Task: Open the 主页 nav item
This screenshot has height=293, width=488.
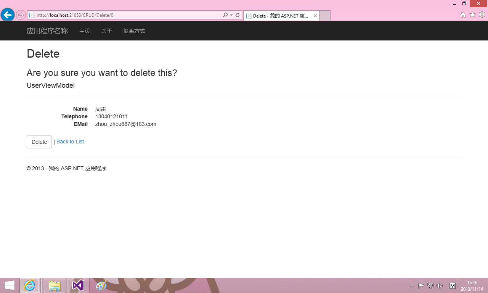Action: point(85,31)
